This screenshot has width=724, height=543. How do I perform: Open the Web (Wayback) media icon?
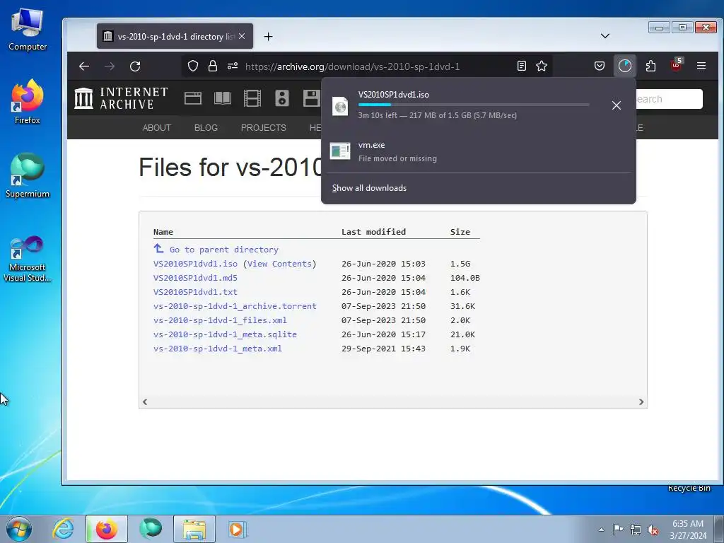(x=192, y=98)
